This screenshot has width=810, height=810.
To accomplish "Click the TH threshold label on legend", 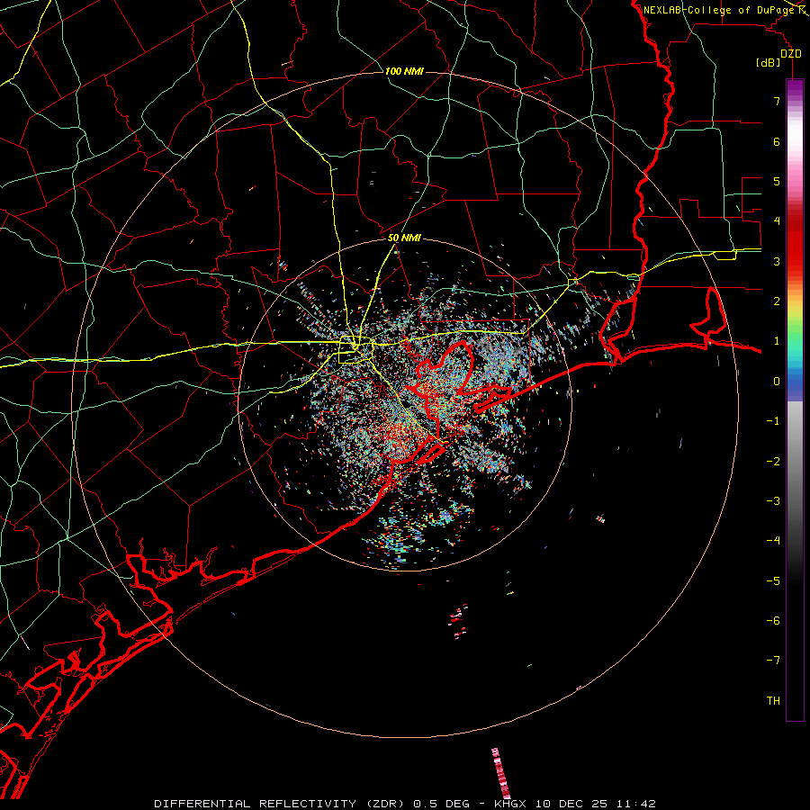I will [x=773, y=701].
